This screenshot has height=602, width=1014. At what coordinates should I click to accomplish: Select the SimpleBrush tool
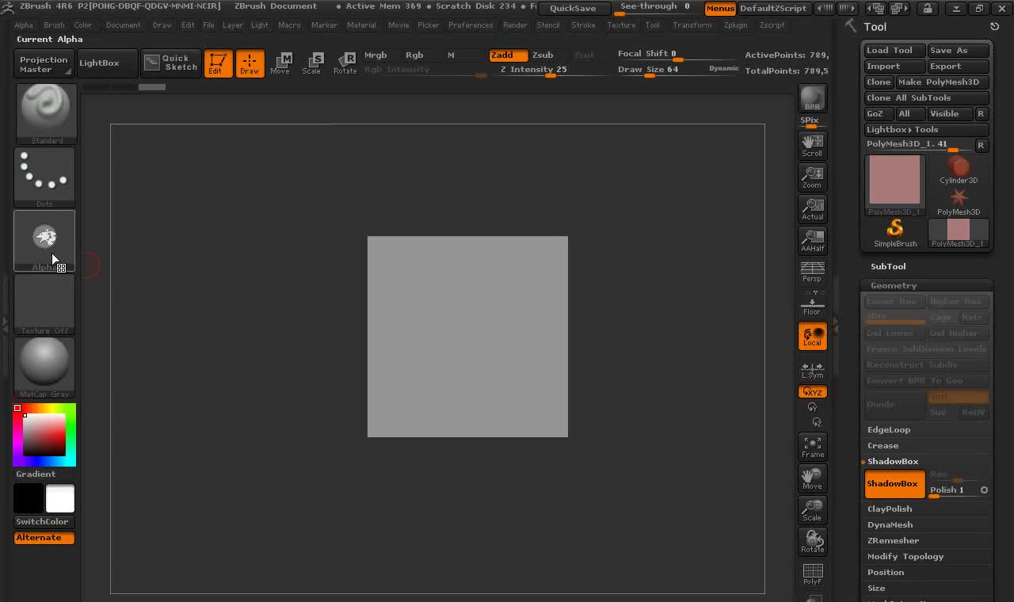point(895,233)
